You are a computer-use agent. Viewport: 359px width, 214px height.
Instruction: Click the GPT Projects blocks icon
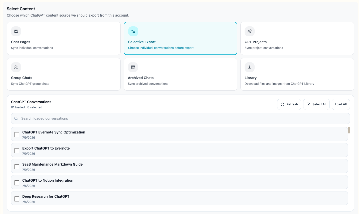(250, 31)
